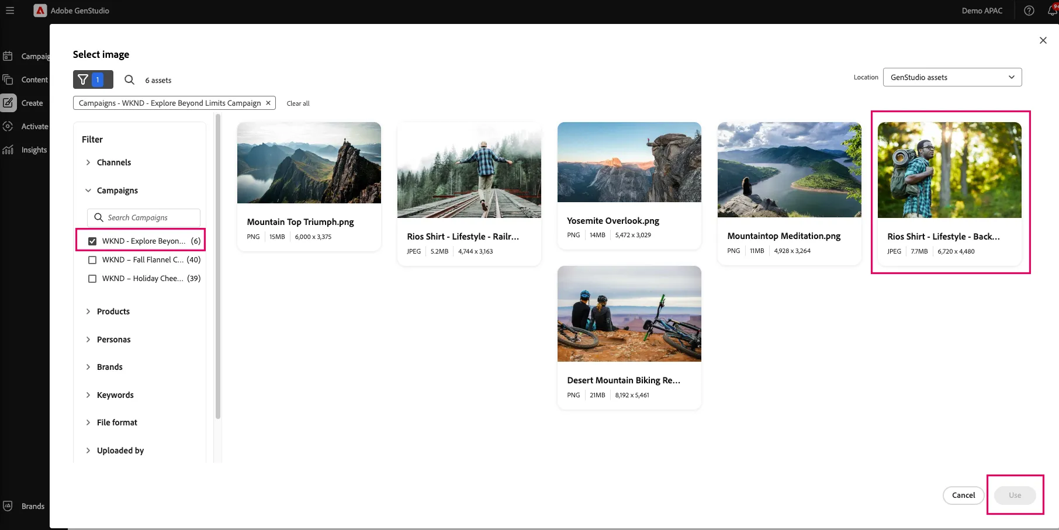Open Brands in the left sidebar
This screenshot has height=530, width=1059.
tap(25, 506)
